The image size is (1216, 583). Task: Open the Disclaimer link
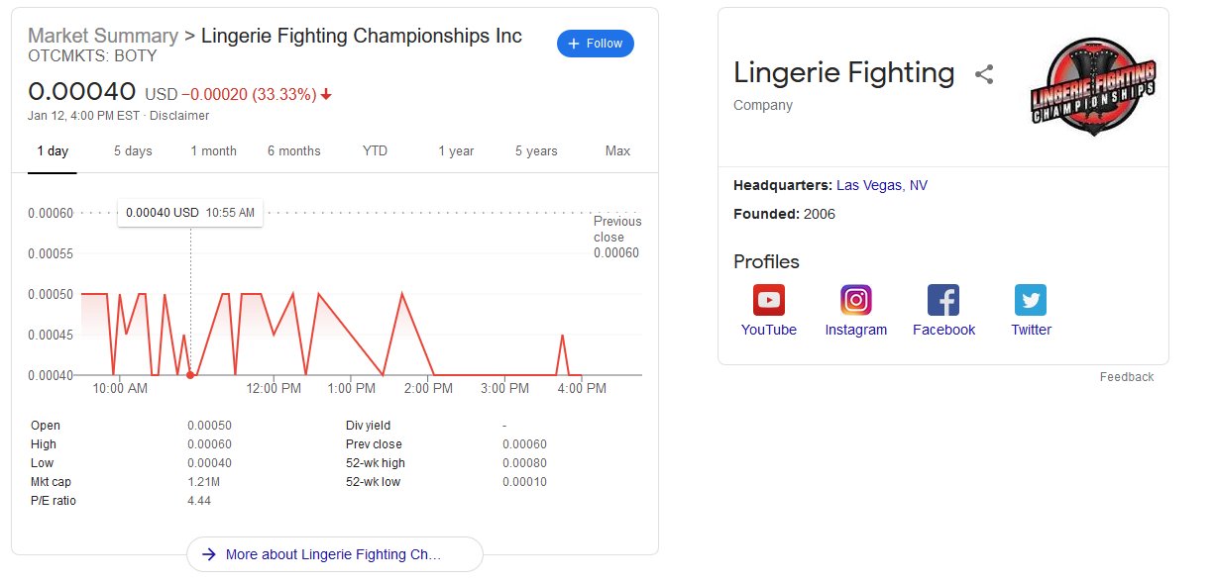[x=179, y=116]
